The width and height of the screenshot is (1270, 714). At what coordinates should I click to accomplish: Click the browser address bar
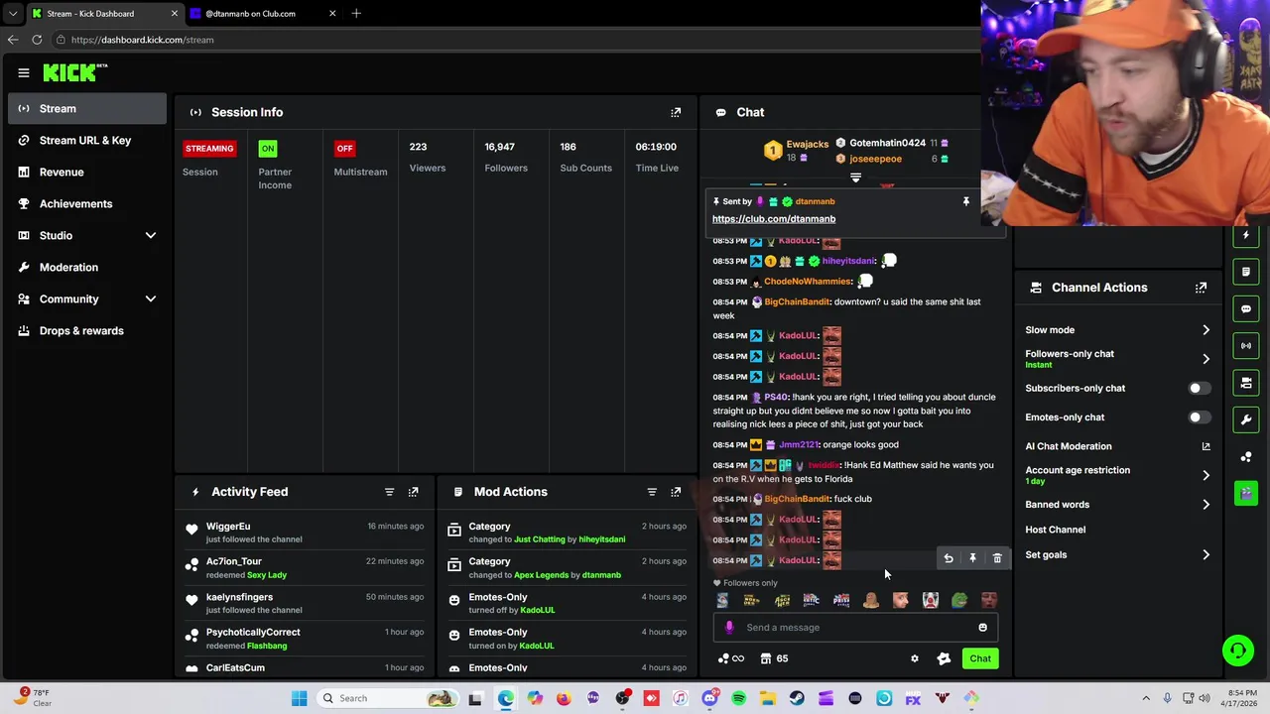coord(516,40)
